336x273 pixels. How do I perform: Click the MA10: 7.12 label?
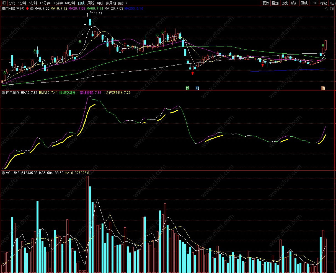click(x=59, y=9)
